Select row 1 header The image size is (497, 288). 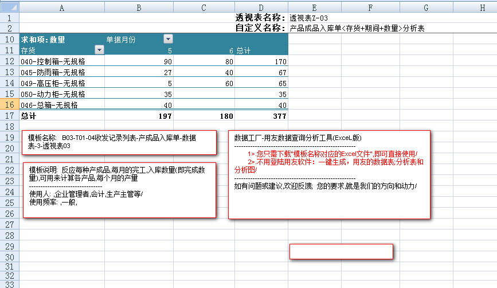click(10, 18)
